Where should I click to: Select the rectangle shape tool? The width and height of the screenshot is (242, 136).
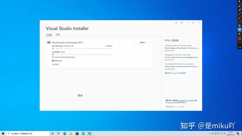(239, 22)
